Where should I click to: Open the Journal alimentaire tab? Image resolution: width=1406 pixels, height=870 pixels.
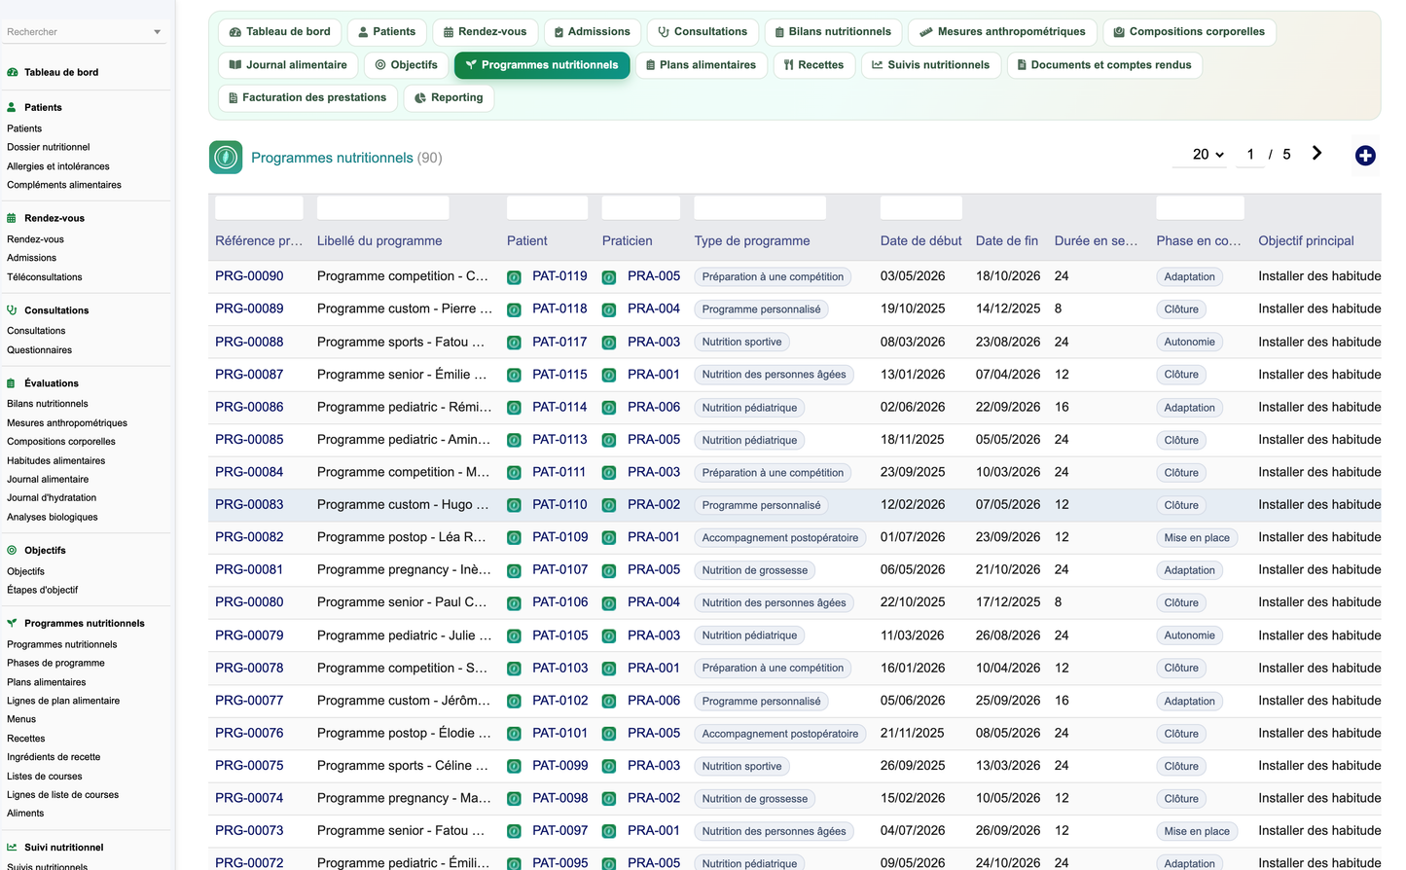click(x=288, y=65)
